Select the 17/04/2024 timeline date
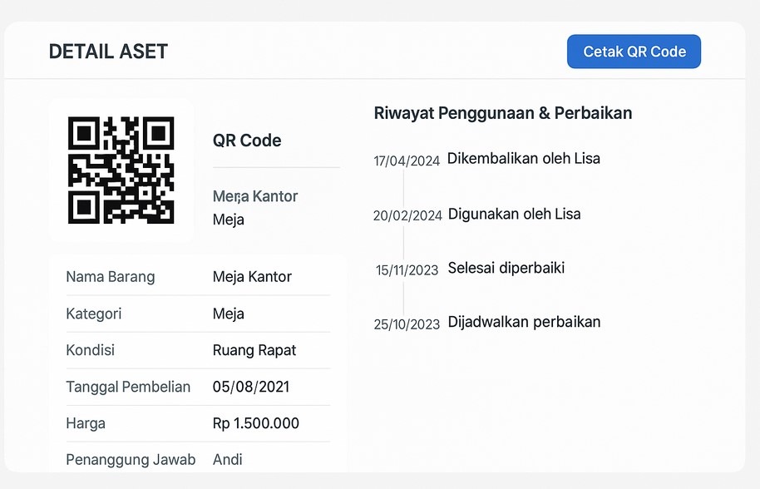This screenshot has width=760, height=489. [407, 161]
